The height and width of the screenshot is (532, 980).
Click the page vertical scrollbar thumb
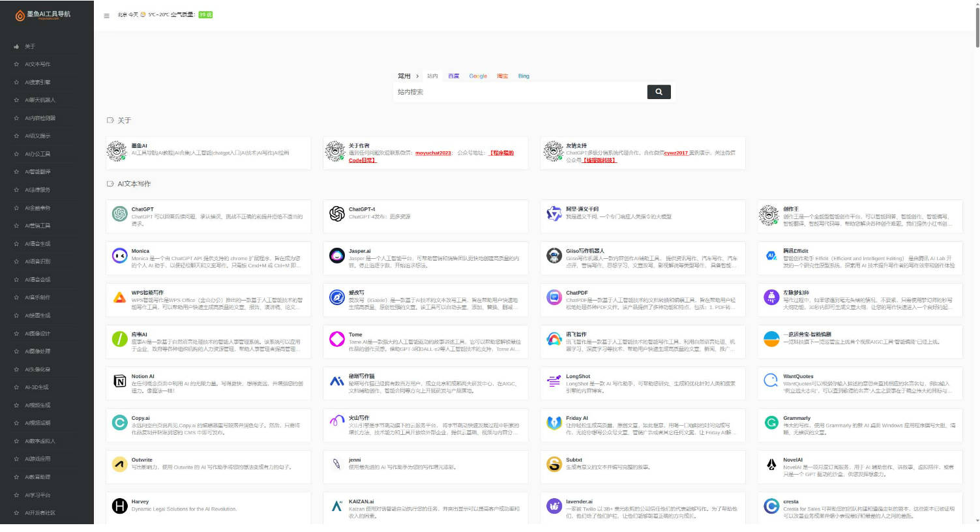pos(976,27)
